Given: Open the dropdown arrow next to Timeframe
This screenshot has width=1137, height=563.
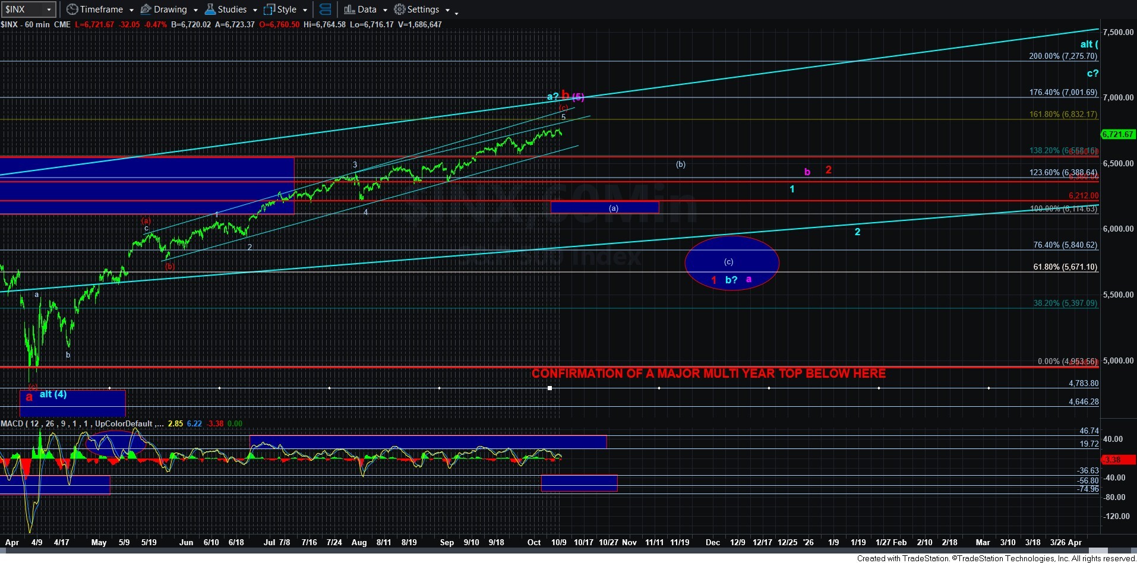Looking at the screenshot, I should point(131,10).
